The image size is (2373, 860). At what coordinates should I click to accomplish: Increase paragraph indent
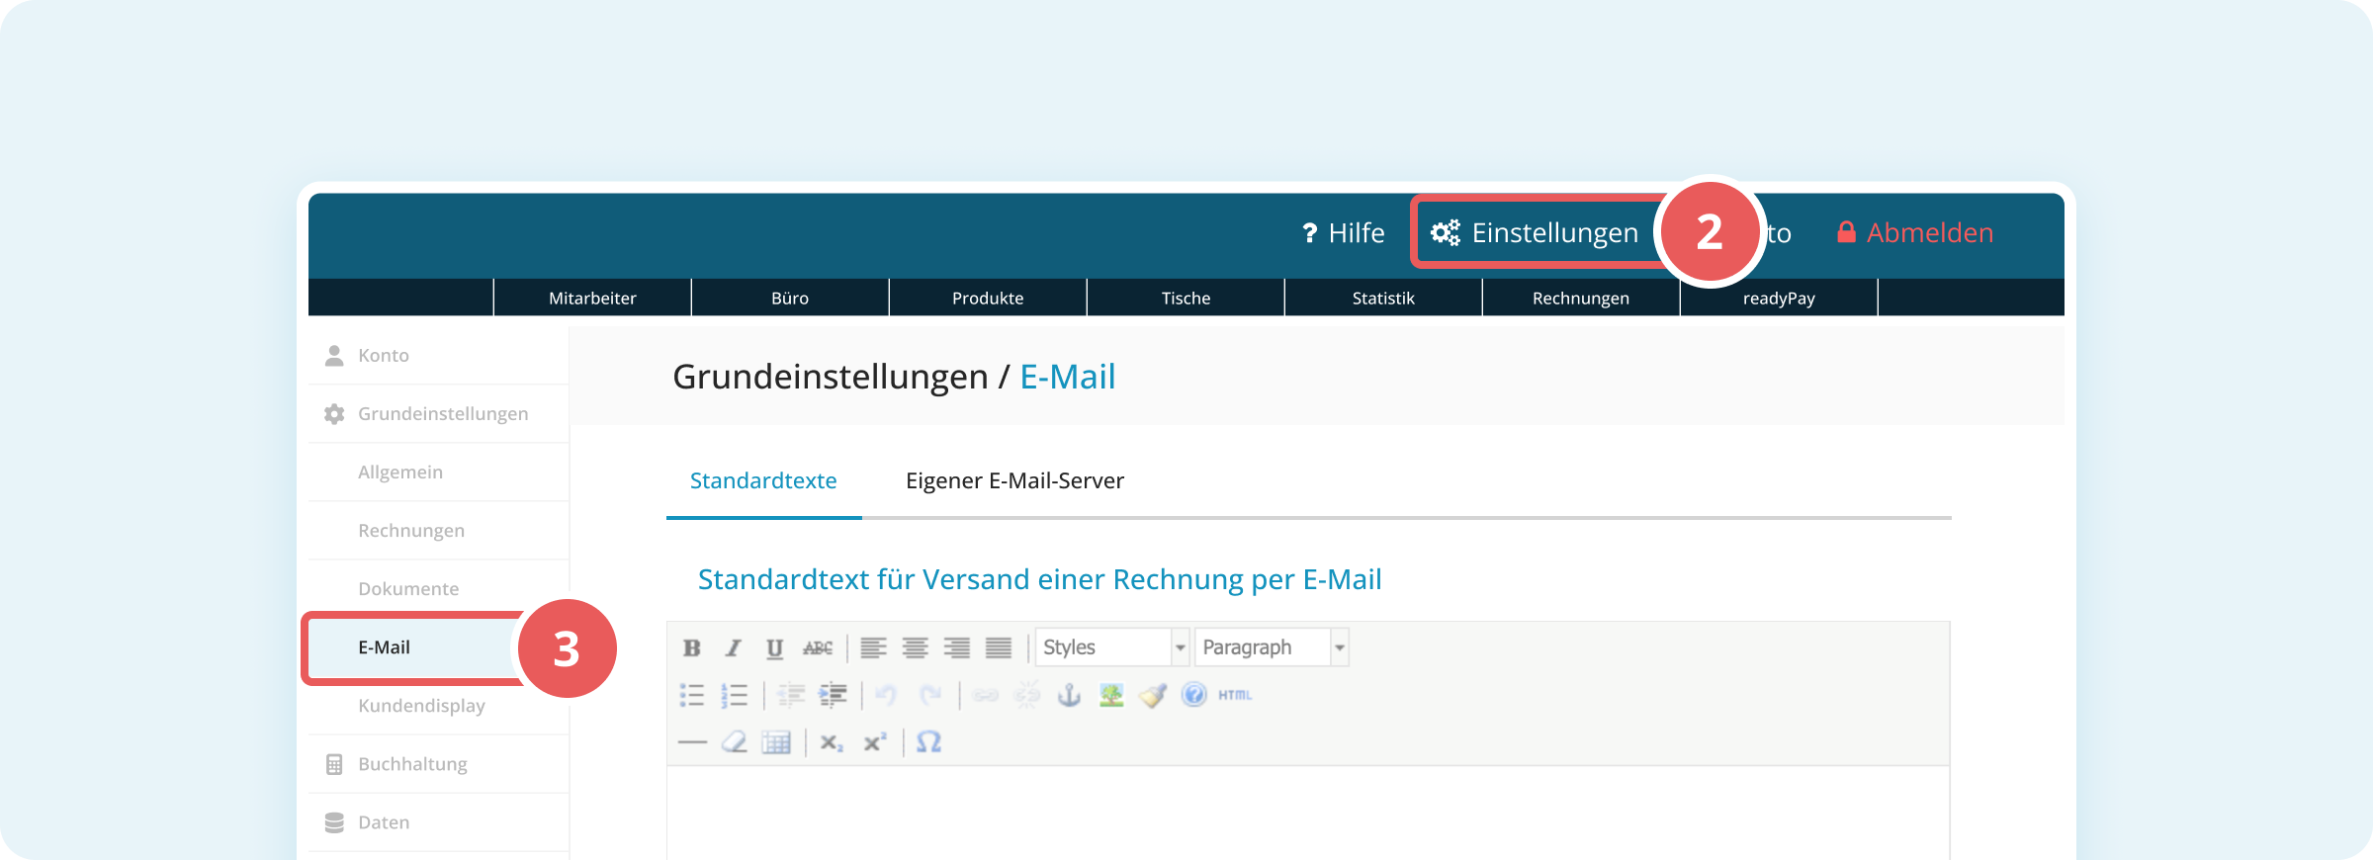833,696
